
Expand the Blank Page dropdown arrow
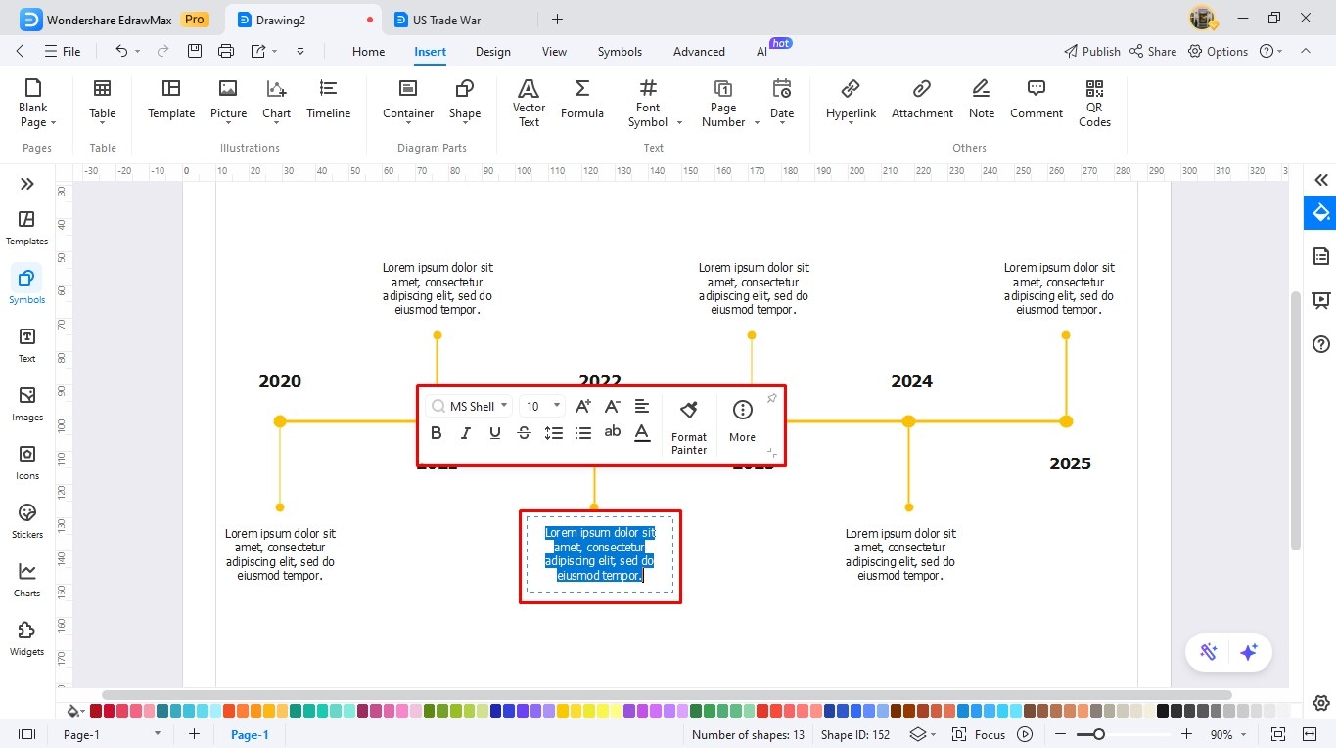53,122
